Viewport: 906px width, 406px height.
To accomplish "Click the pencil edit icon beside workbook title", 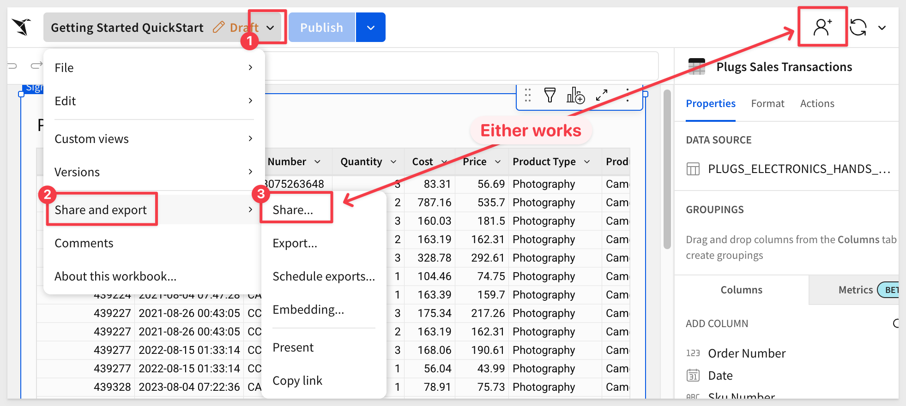I will (218, 27).
